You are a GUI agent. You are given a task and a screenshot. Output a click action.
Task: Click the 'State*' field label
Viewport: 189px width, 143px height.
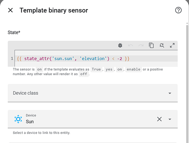(14, 32)
